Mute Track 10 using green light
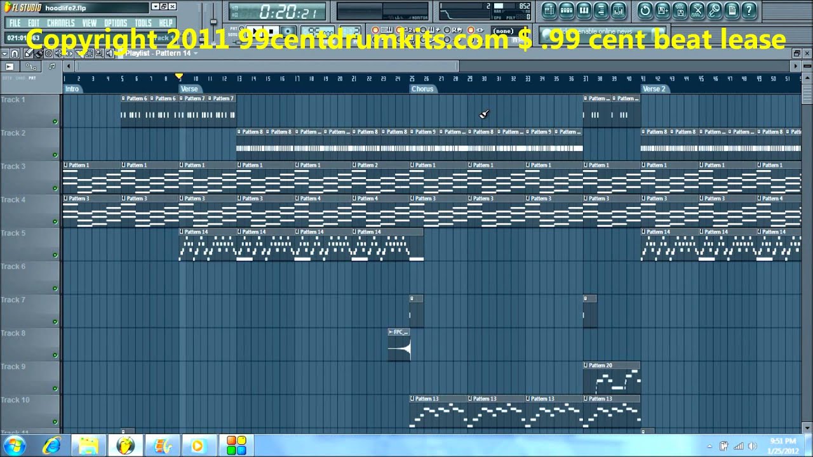813x457 pixels. [55, 421]
